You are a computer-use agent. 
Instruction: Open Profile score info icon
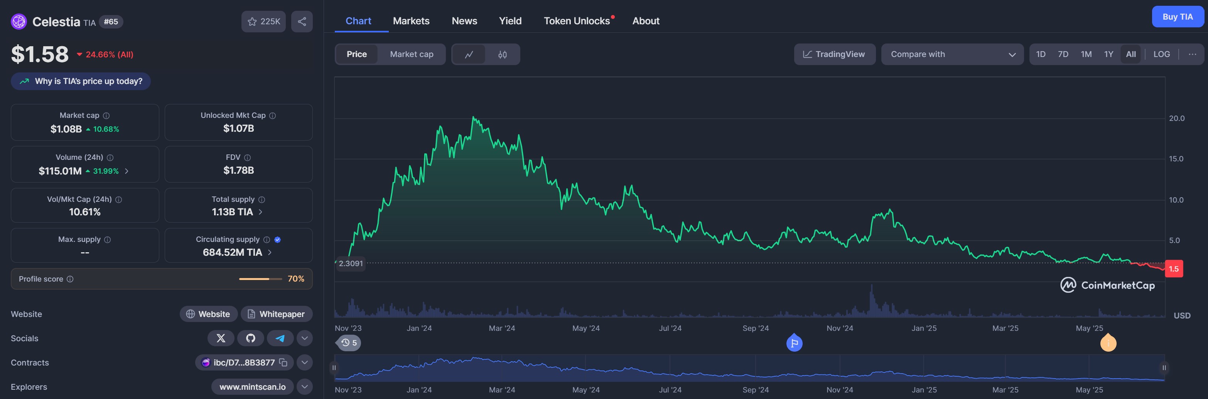pos(70,279)
